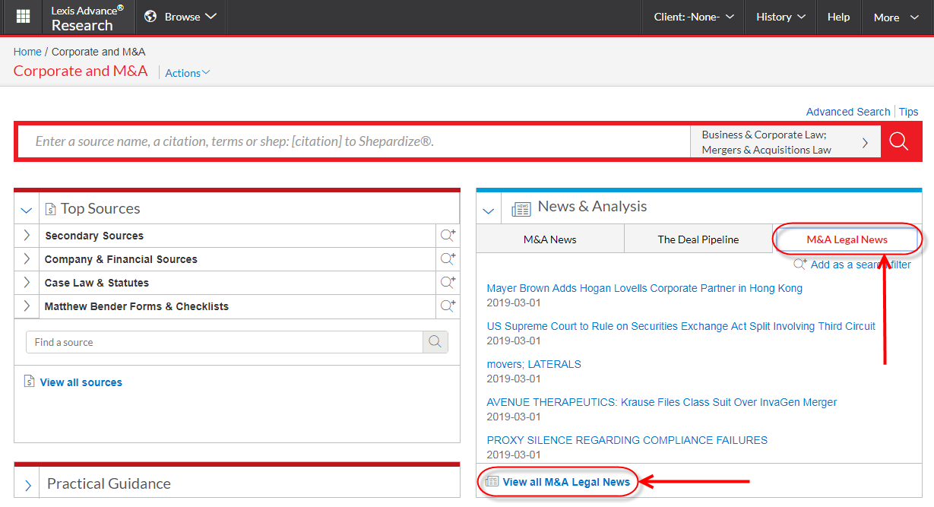This screenshot has height=507, width=934.
Task: Click the News & Analysis newspaper icon
Action: tap(521, 209)
